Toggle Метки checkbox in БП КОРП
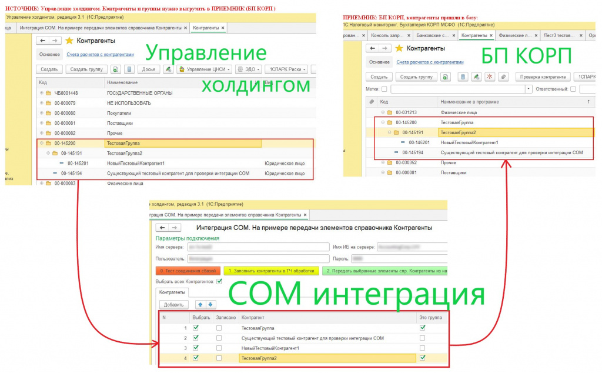The image size is (602, 373). click(384, 89)
